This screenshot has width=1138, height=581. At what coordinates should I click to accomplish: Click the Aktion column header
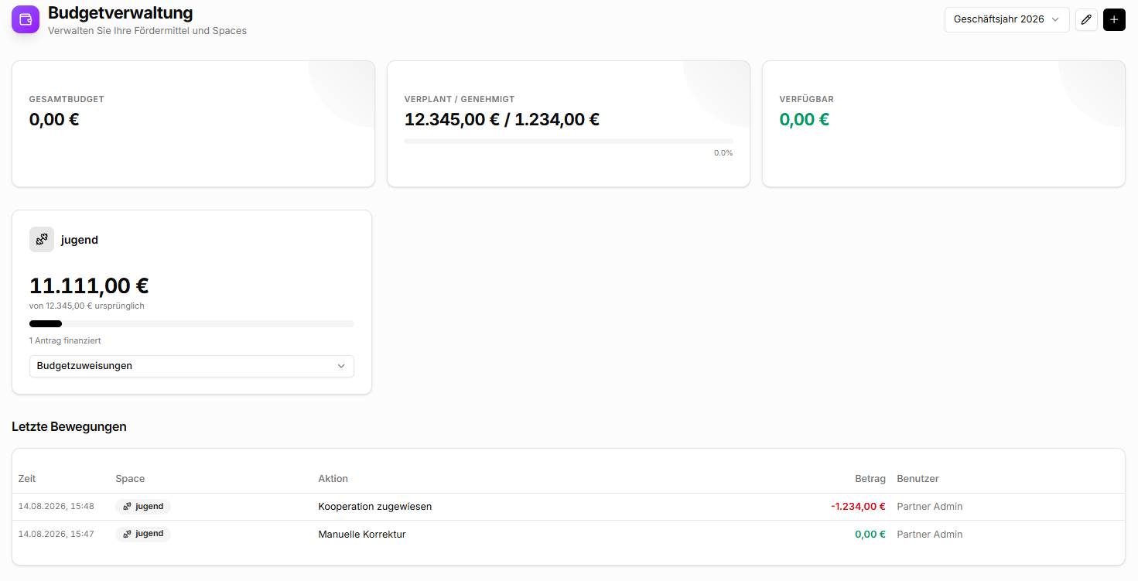333,479
